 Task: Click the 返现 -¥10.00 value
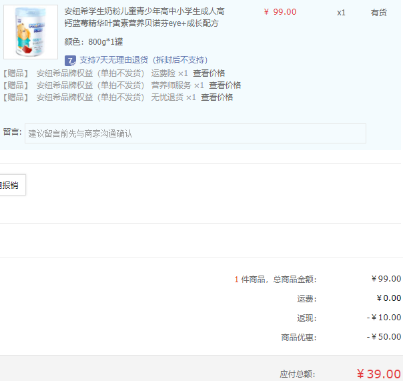coord(384,318)
